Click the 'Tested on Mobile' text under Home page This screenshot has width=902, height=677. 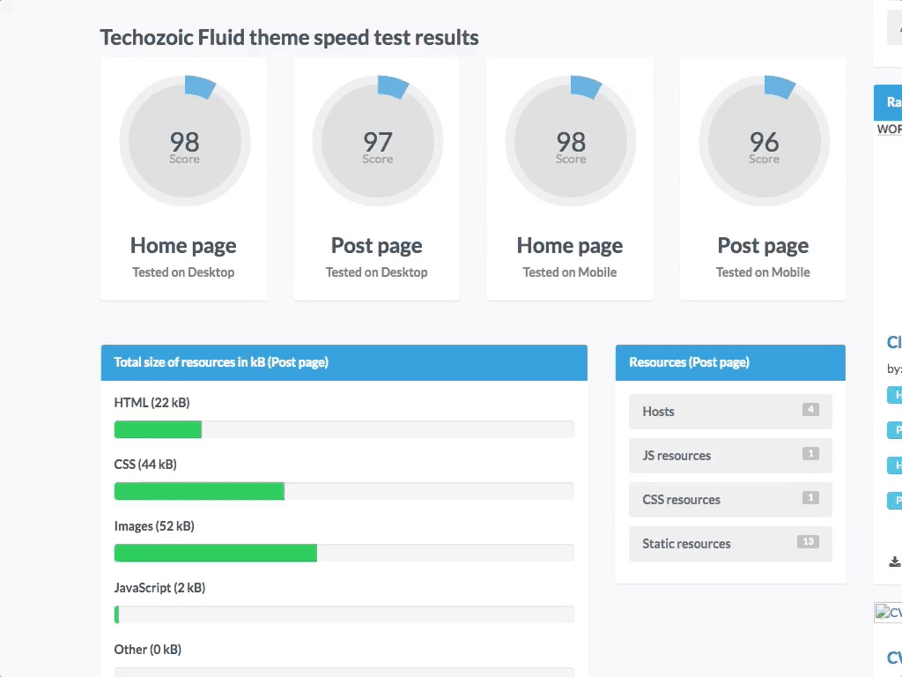(x=570, y=272)
